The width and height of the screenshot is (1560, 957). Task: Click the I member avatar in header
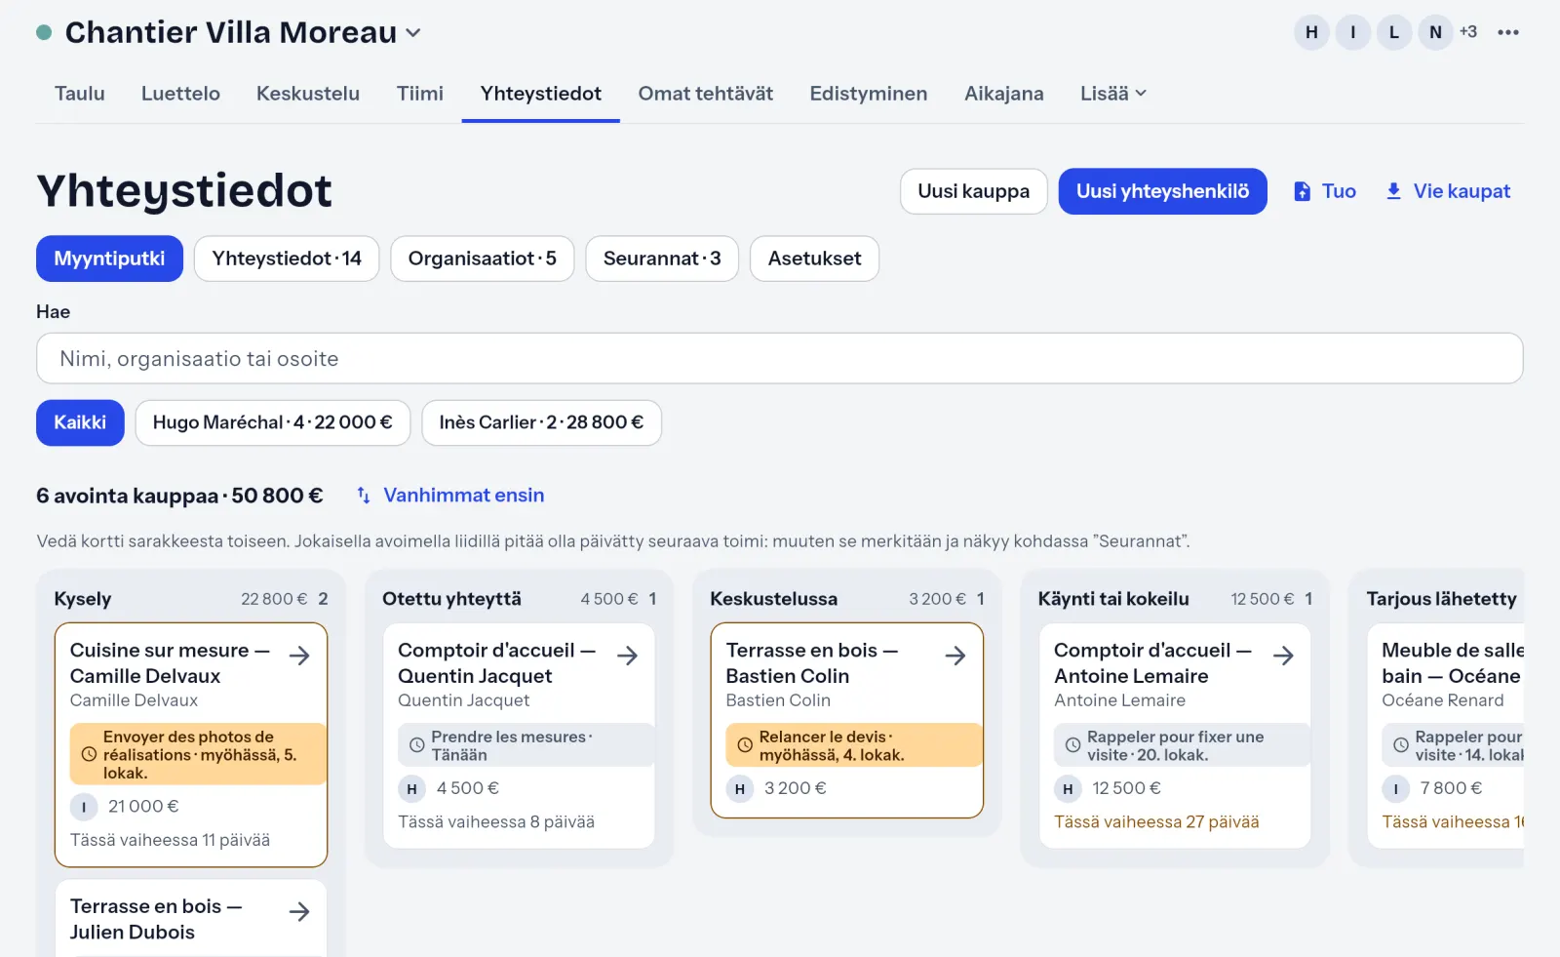tap(1352, 32)
